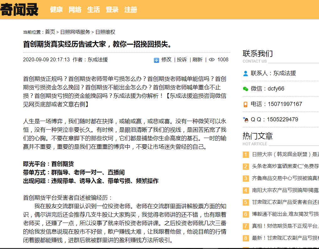
Task: Click the QQ penguin icon
Action: coord(246,119)
